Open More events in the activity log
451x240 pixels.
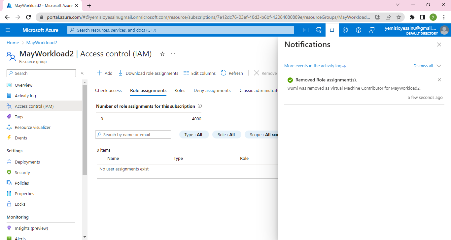315,66
